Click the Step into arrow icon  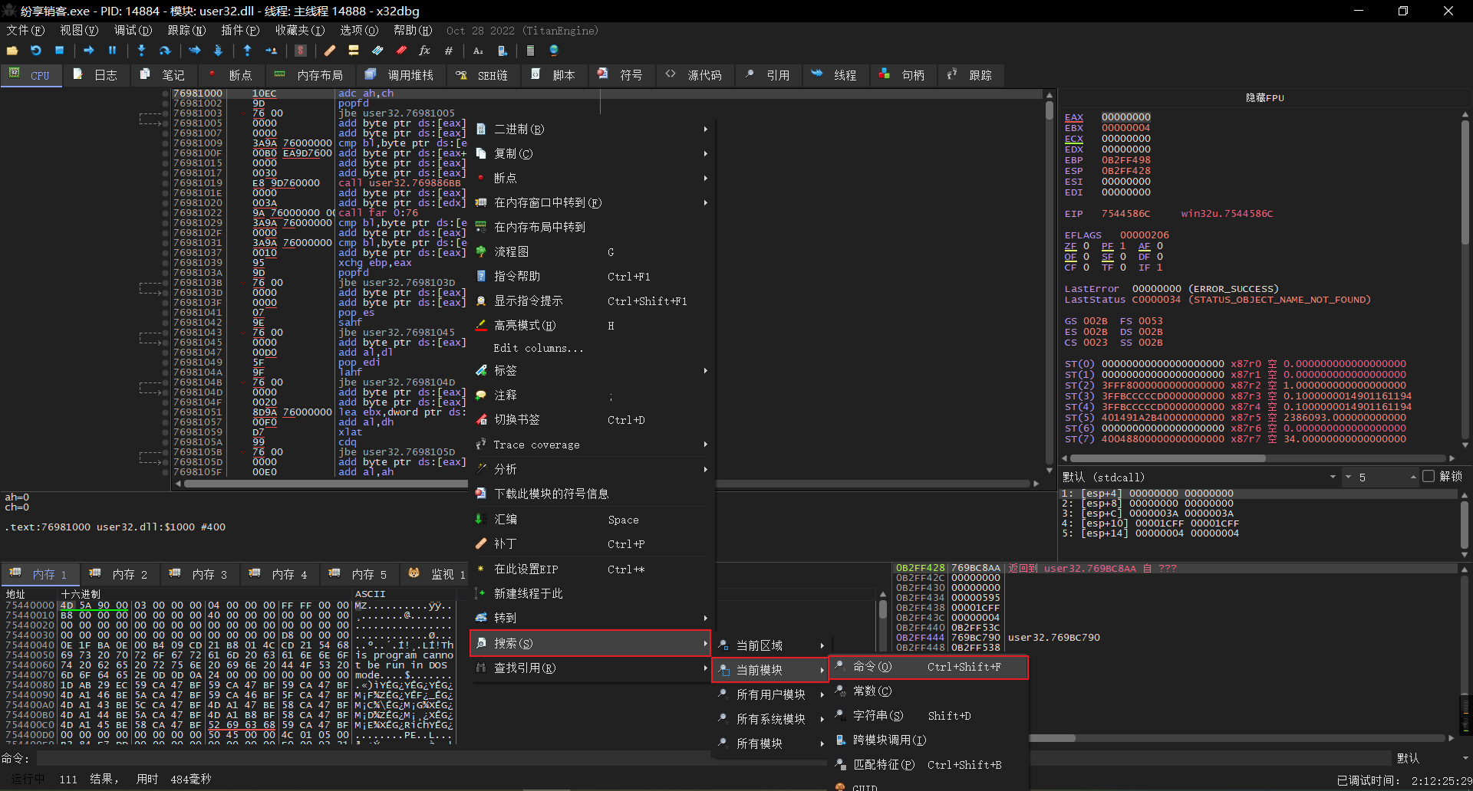click(141, 51)
